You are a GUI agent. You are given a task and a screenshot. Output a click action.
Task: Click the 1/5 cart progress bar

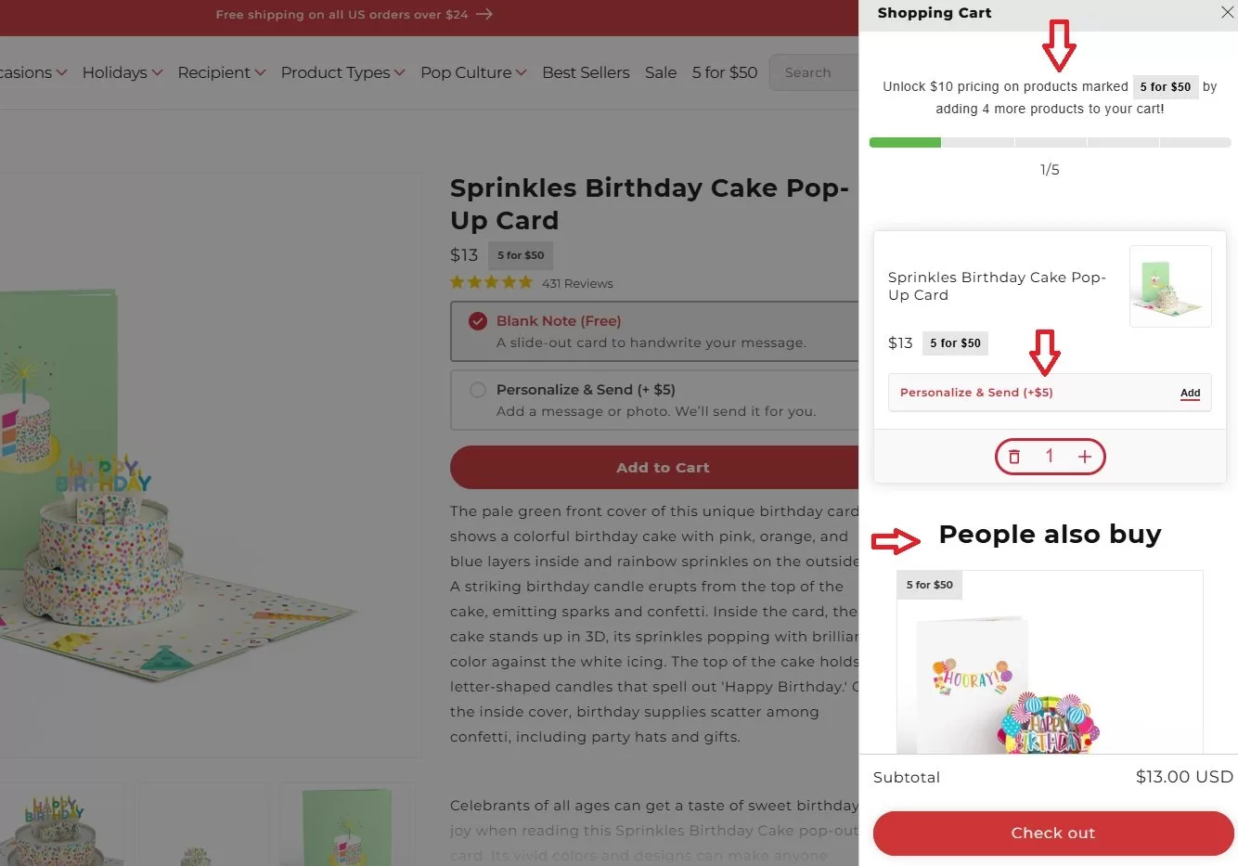pos(1050,143)
